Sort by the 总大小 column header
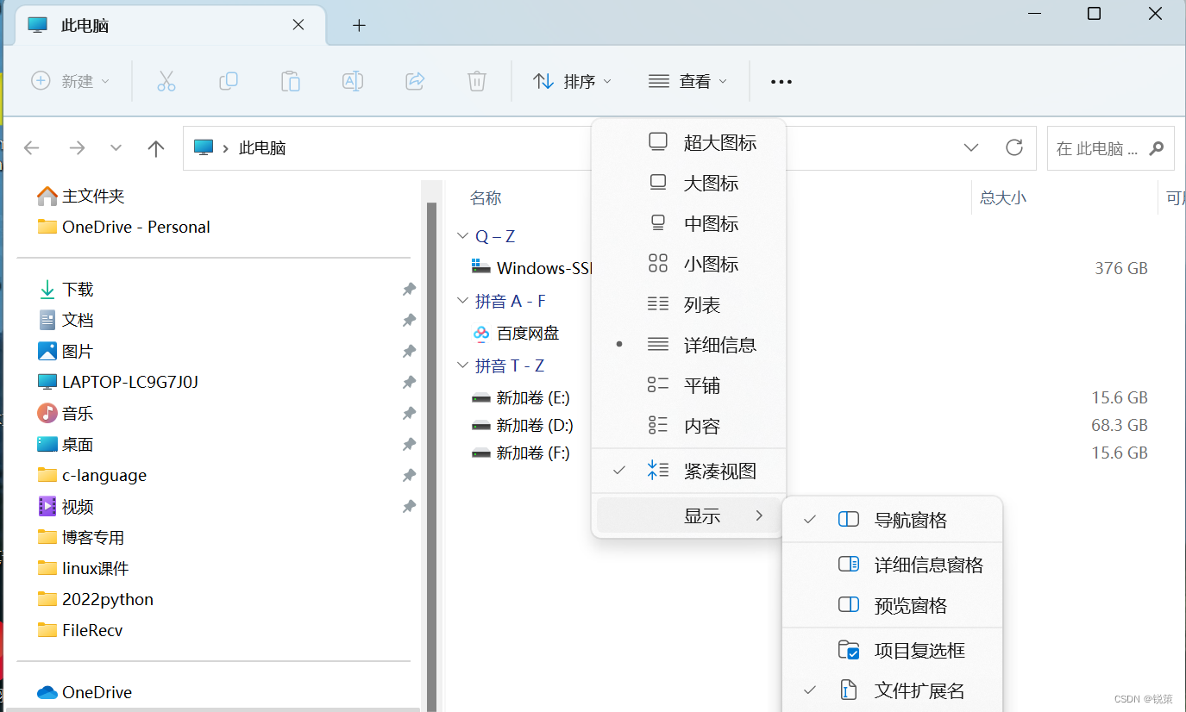Screen dimensions: 1186x712 [x=1003, y=197]
